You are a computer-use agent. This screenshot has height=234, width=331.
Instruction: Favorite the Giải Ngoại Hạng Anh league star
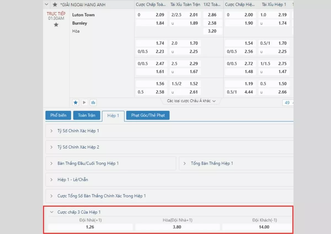55,4
